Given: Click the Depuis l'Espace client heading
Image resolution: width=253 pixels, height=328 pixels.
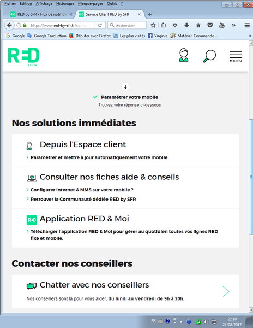Looking at the screenshot, I should 83,144.
